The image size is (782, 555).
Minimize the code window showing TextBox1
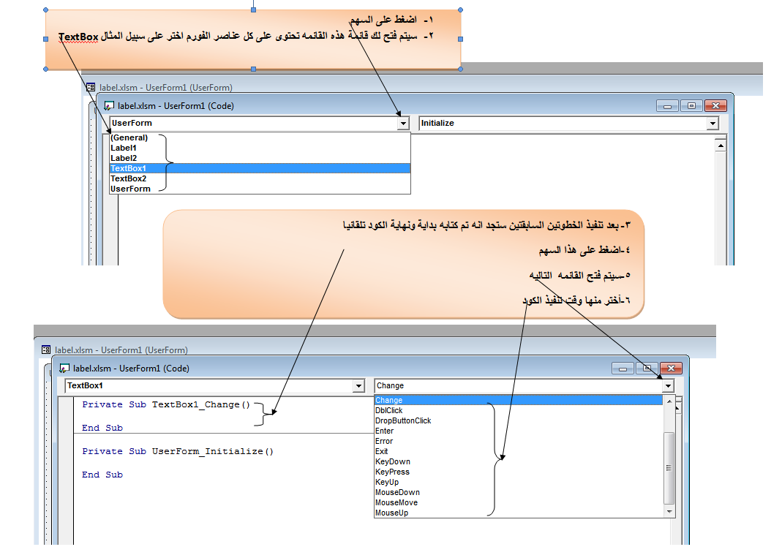pos(623,369)
